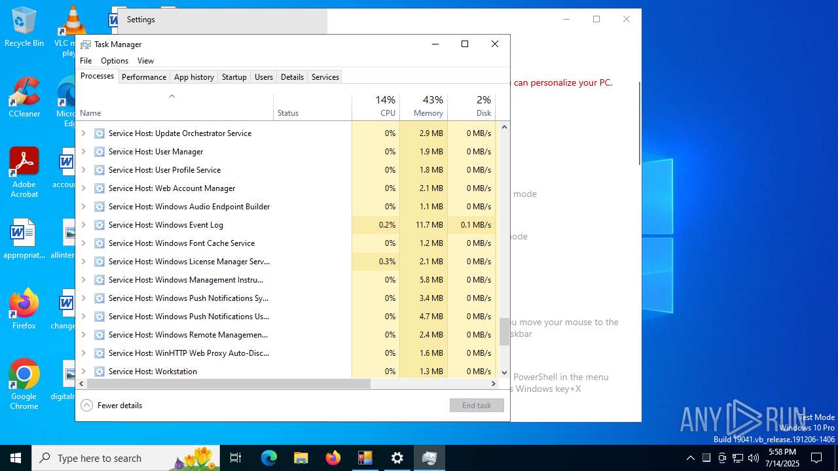Open Windows Start menu
Viewport: 838px width, 471px height.
pos(16,458)
